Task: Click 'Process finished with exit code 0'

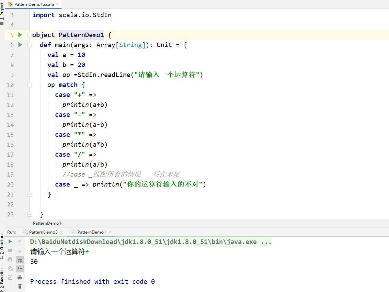Action: coord(93,282)
